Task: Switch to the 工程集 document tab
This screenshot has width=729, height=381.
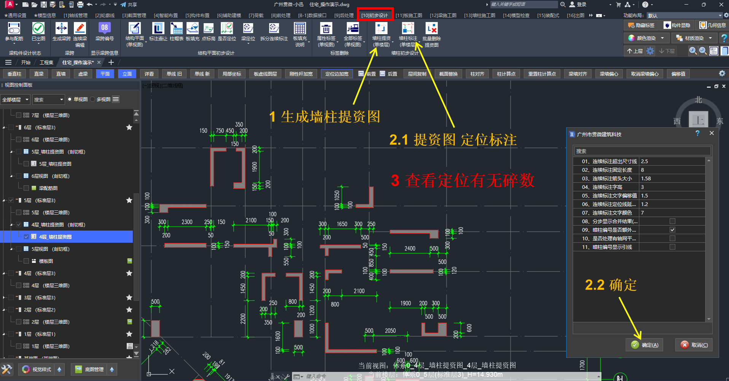Action: pyautogui.click(x=46, y=62)
